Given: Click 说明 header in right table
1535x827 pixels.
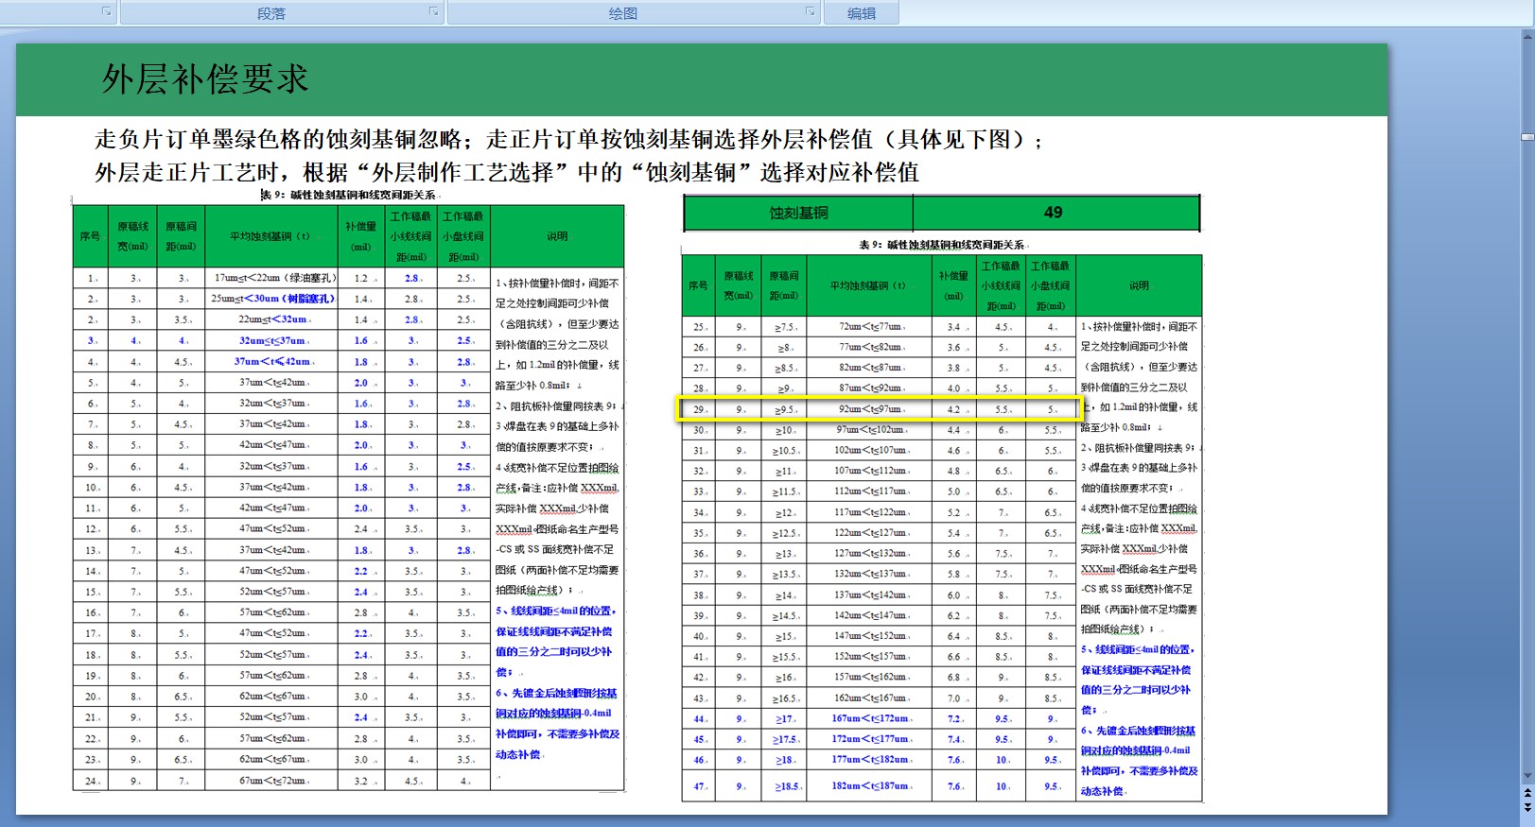Looking at the screenshot, I should click(x=1139, y=285).
